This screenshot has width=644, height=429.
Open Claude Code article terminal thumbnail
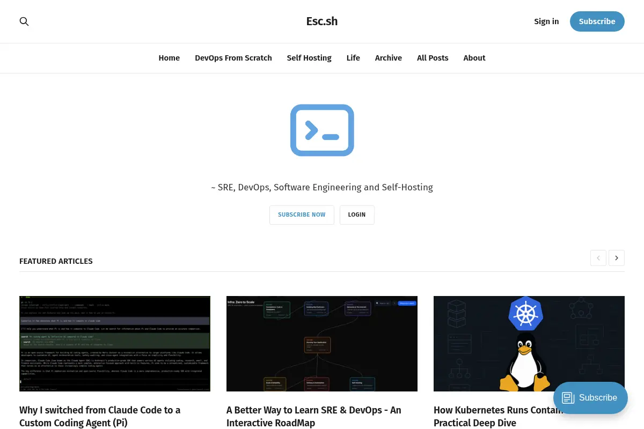point(115,344)
